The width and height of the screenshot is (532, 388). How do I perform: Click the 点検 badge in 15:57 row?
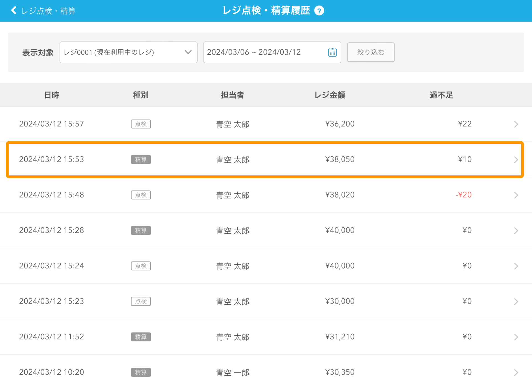[141, 124]
